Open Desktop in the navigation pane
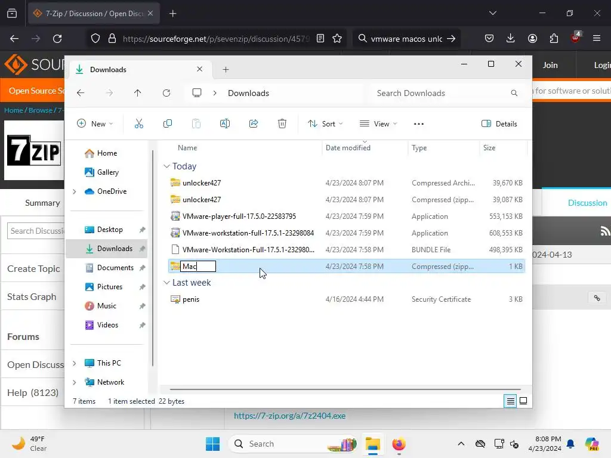Screen dimensions: 611x458 [106, 230]
